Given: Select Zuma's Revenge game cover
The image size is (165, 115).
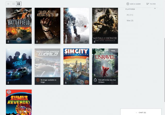Looking at the screenshot, I should pos(19,102).
